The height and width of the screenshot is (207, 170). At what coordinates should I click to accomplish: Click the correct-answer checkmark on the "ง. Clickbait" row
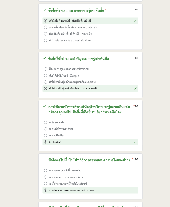click(x=135, y=142)
